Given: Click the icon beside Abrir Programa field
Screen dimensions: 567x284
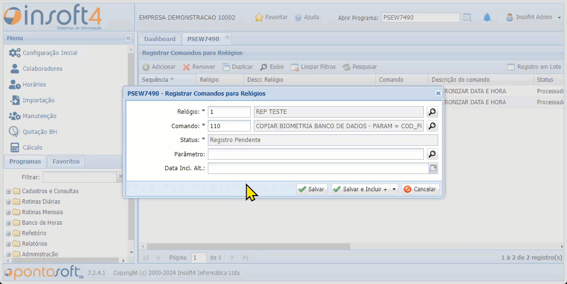Looking at the screenshot, I should 467,18.
